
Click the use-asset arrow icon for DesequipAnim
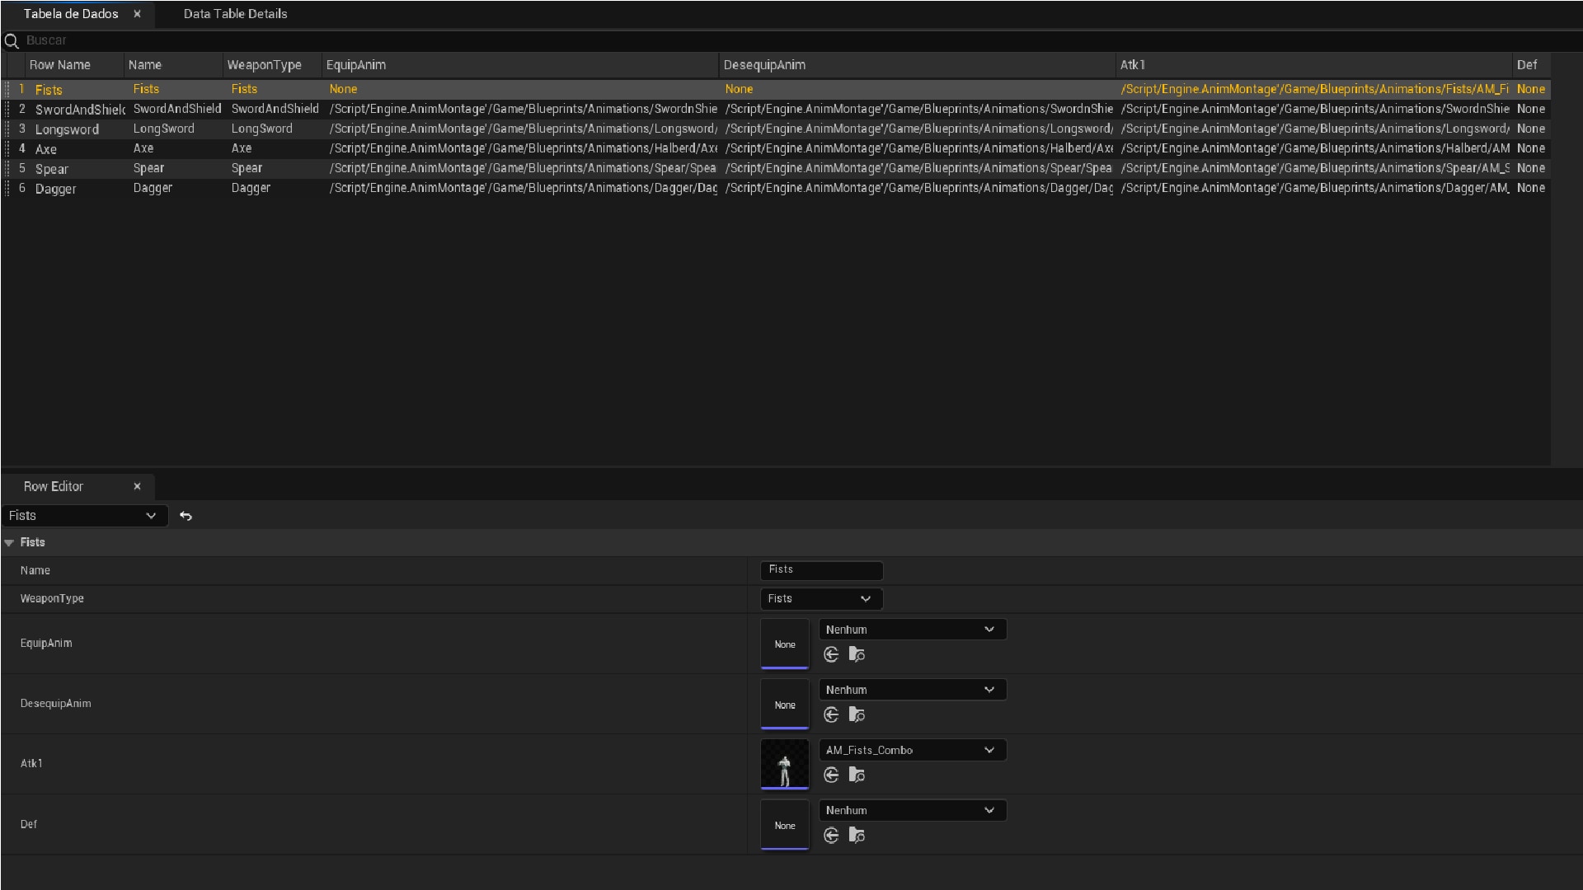coord(831,714)
